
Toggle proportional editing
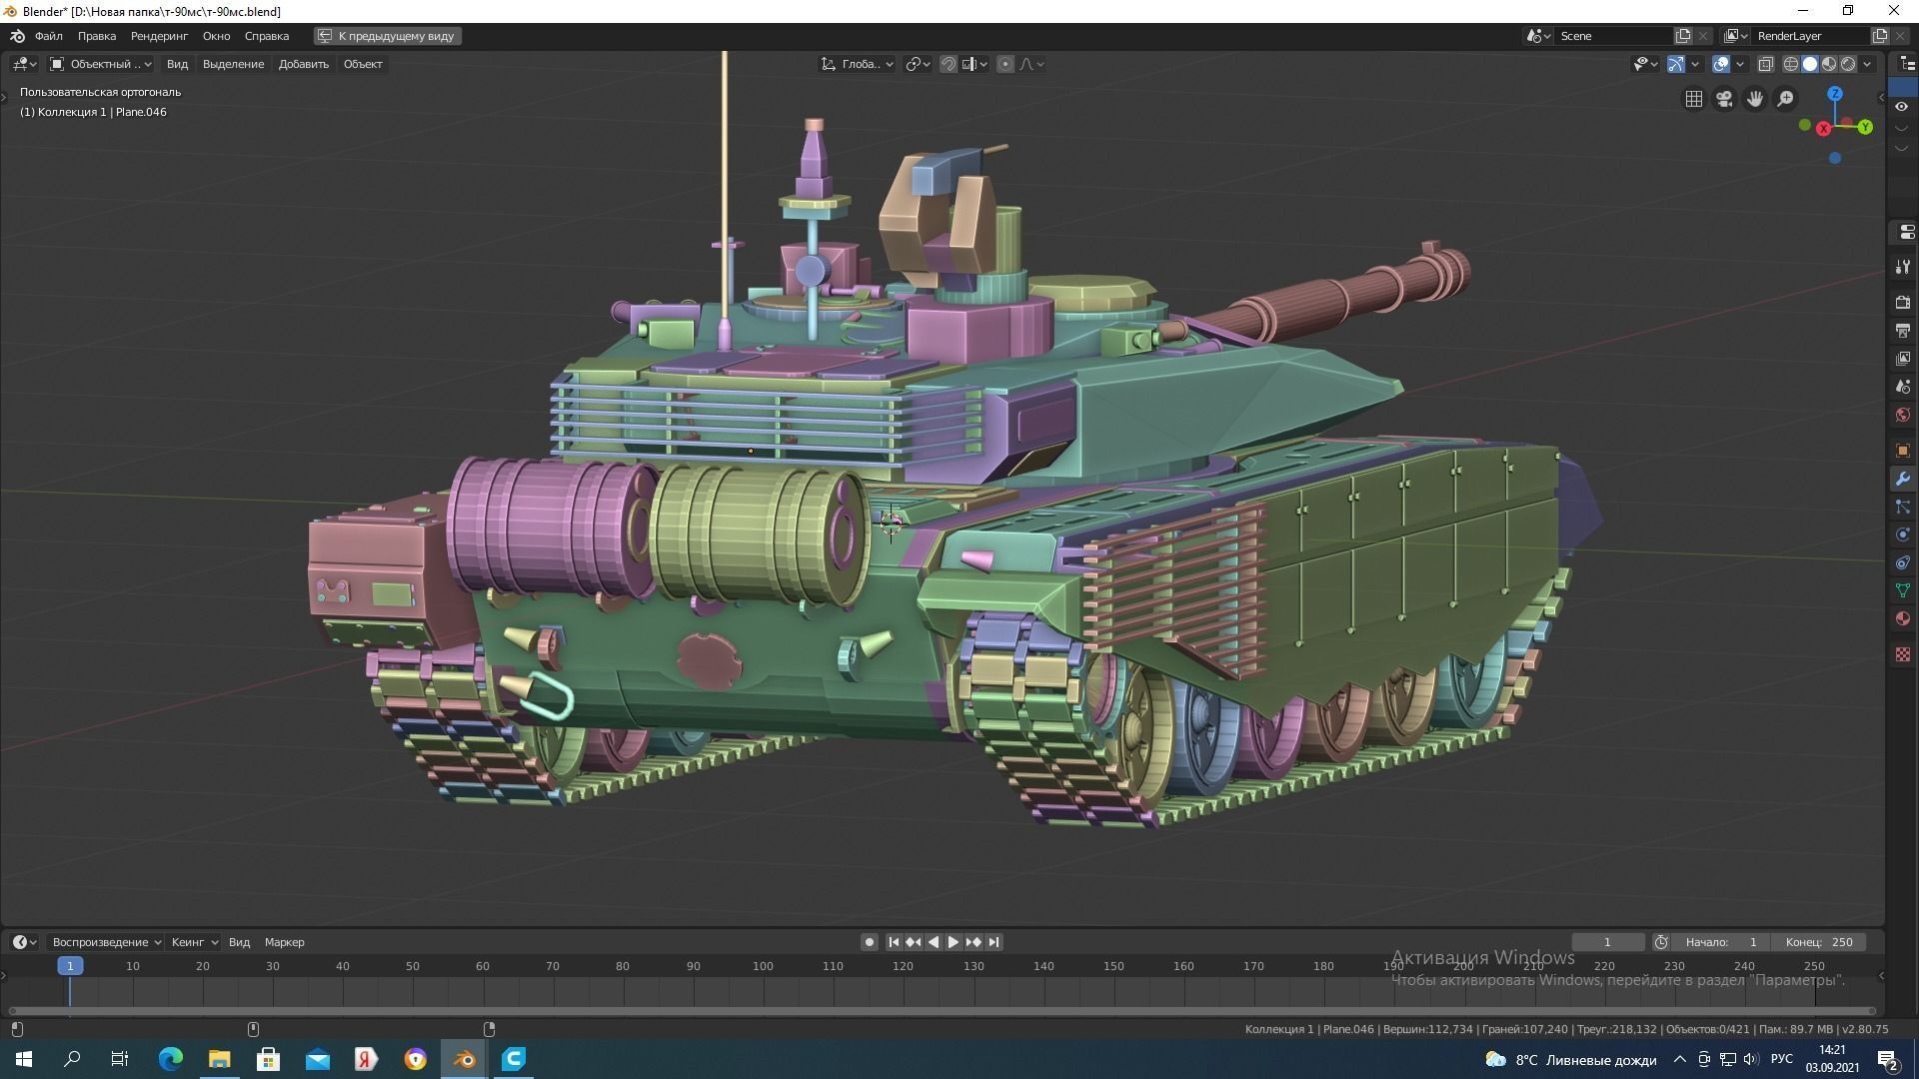point(1005,64)
